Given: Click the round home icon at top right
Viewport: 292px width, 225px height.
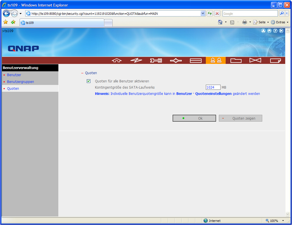Looking at the screenshot, I should pos(269,31).
